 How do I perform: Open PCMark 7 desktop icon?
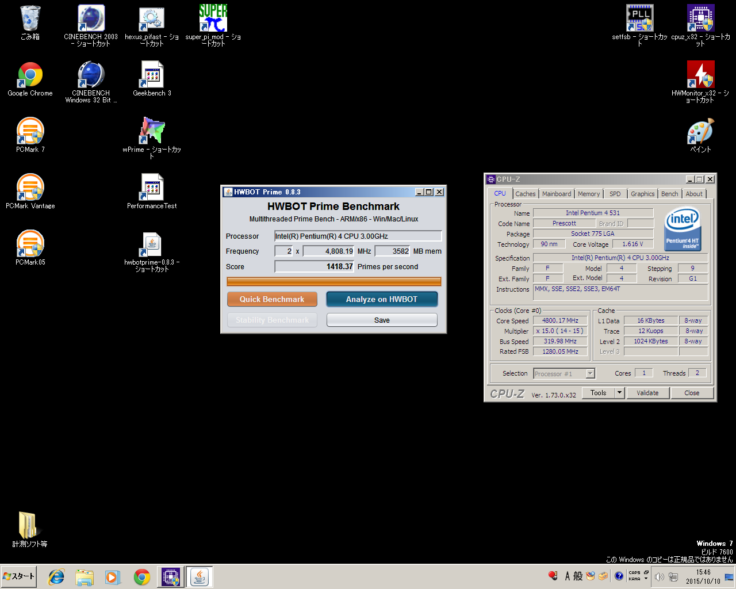30,135
